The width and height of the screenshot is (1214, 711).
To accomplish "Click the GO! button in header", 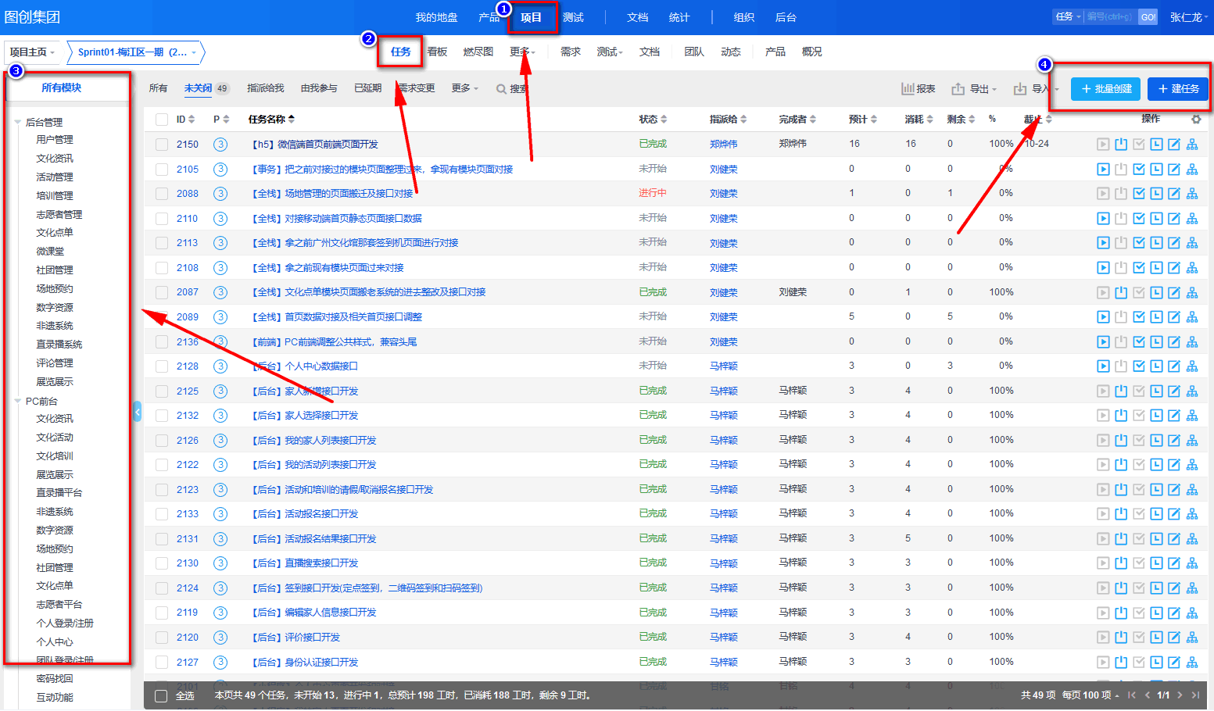I will 1148,16.
